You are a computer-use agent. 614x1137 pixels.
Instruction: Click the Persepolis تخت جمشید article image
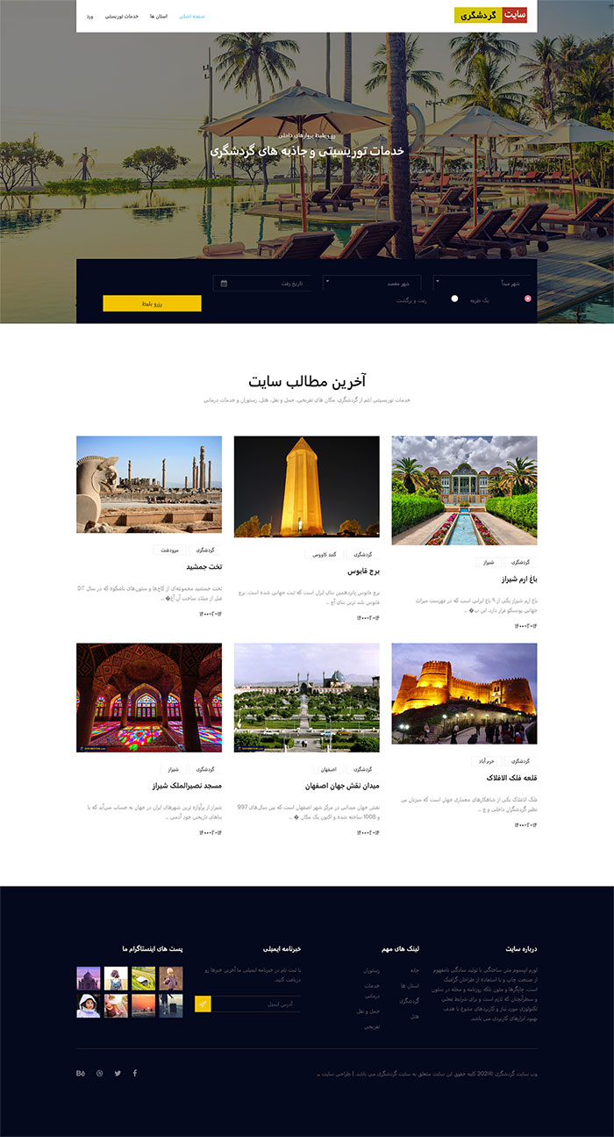pos(148,485)
